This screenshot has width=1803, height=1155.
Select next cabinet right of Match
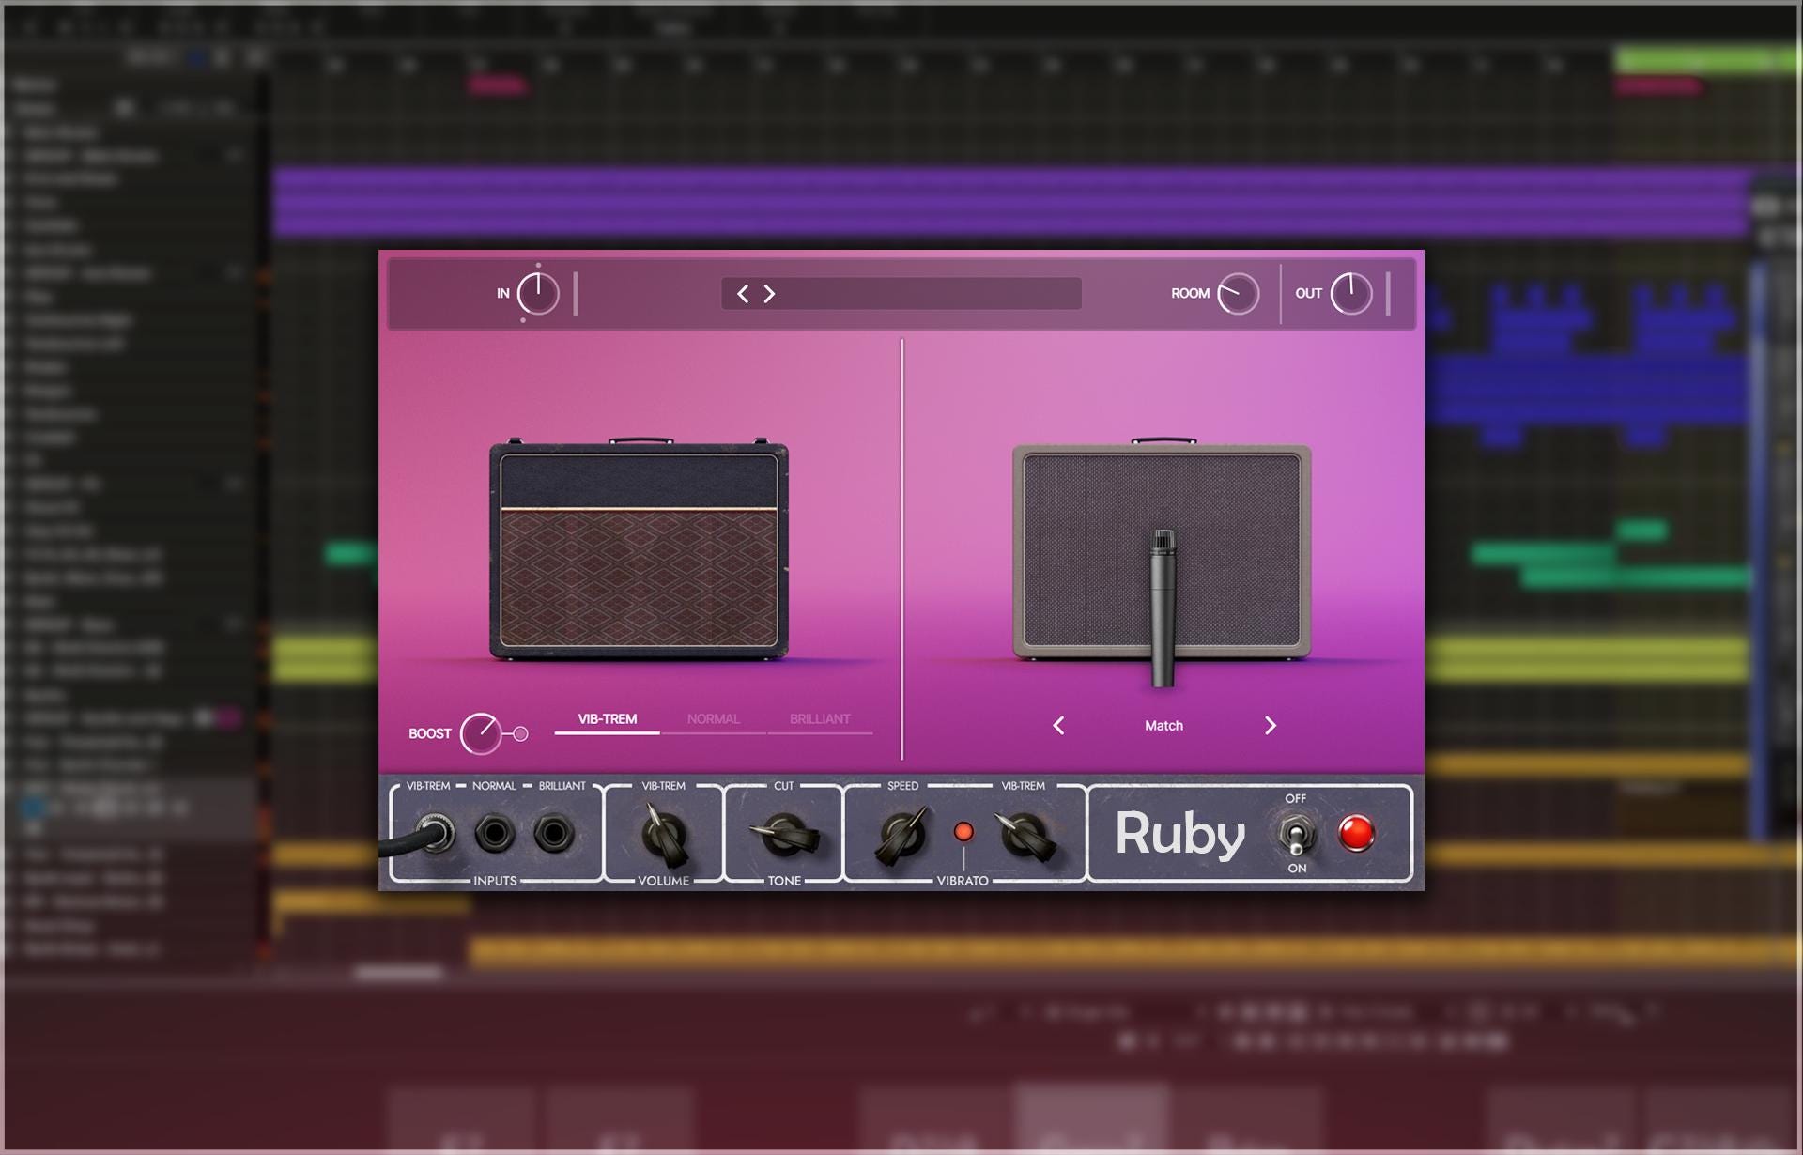[x=1271, y=726]
